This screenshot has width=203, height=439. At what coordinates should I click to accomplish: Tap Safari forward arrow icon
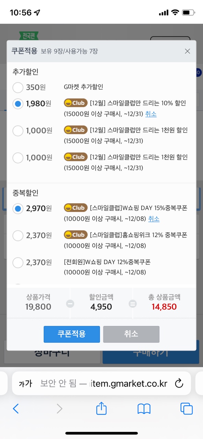tap(59, 408)
